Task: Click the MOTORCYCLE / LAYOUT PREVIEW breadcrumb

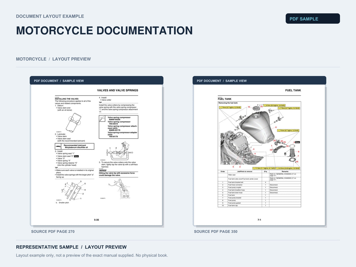Action: (x=53, y=59)
